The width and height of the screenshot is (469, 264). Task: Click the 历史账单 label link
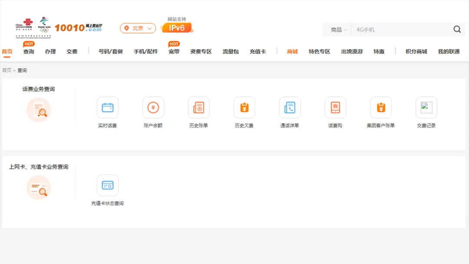click(198, 126)
